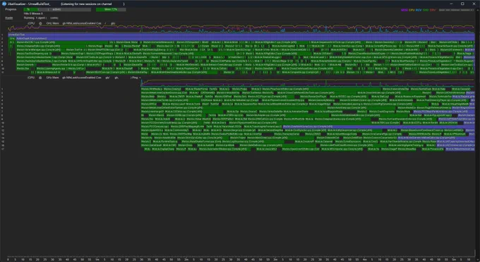Click the Hide link under Progress

coord(9,18)
